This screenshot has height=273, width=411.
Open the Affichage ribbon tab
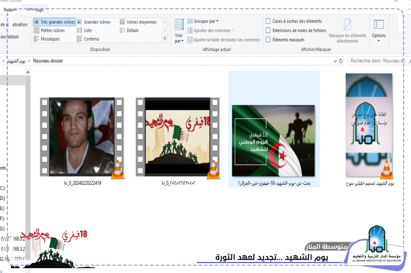[35, 10]
